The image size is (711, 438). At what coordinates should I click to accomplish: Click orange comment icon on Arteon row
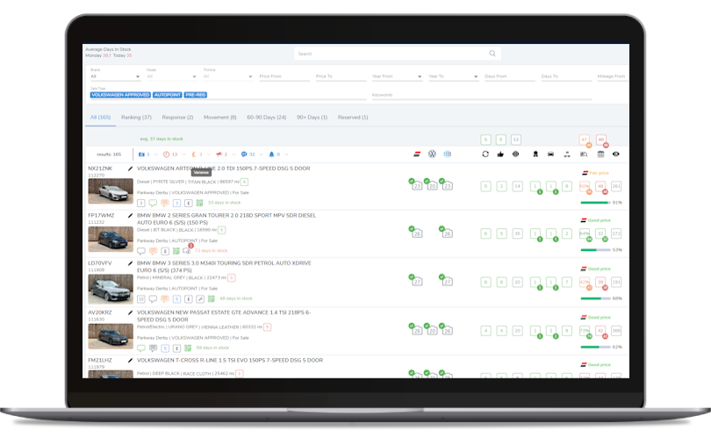(165, 203)
